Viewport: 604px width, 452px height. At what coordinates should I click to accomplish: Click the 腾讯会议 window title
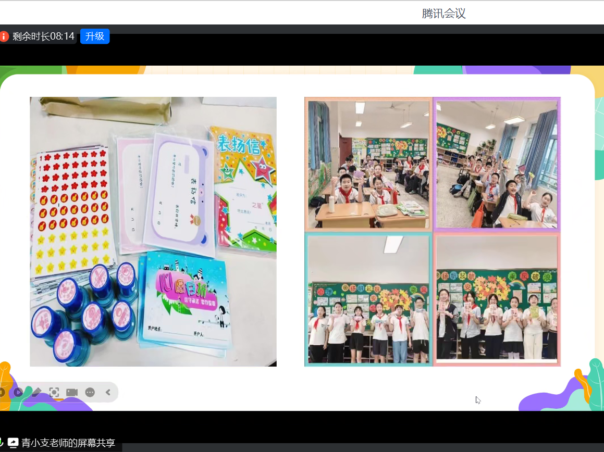[x=443, y=14]
